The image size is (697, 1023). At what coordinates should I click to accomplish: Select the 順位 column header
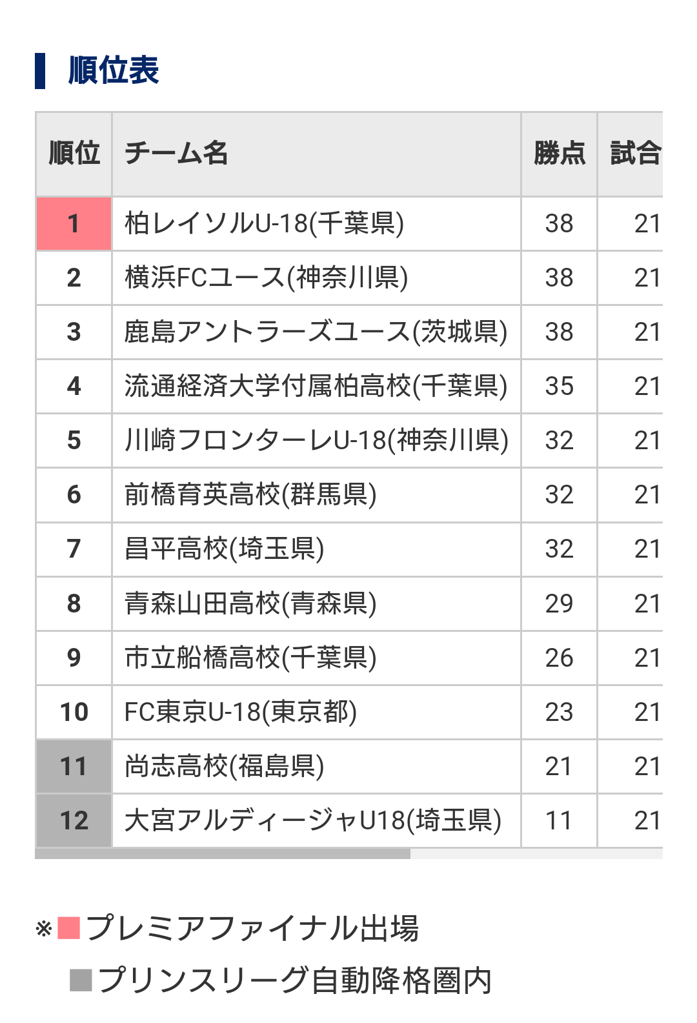74,154
